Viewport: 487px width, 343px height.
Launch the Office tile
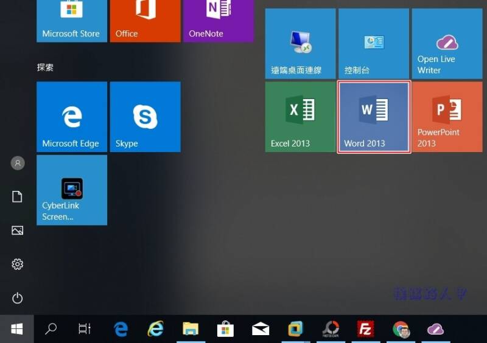tap(145, 21)
